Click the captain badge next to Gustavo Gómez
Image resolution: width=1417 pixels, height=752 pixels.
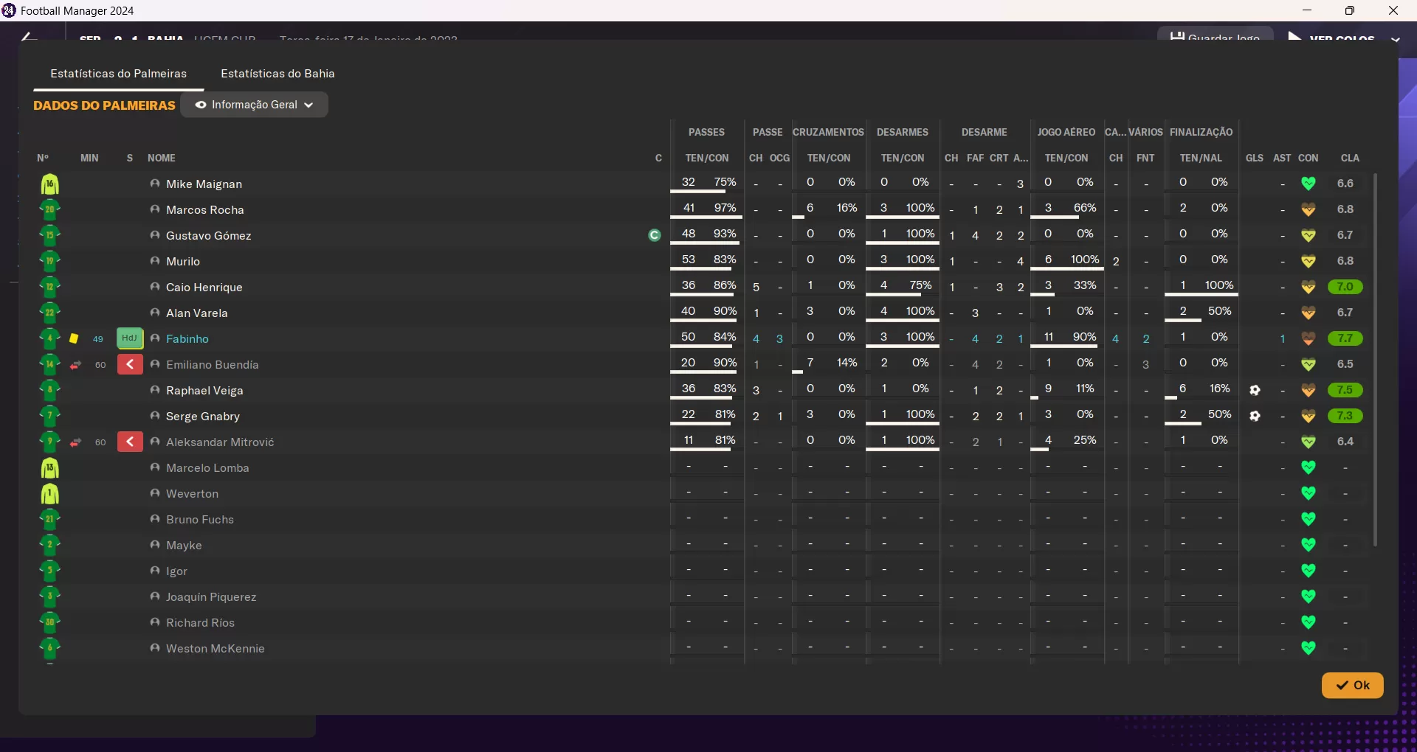[654, 235]
